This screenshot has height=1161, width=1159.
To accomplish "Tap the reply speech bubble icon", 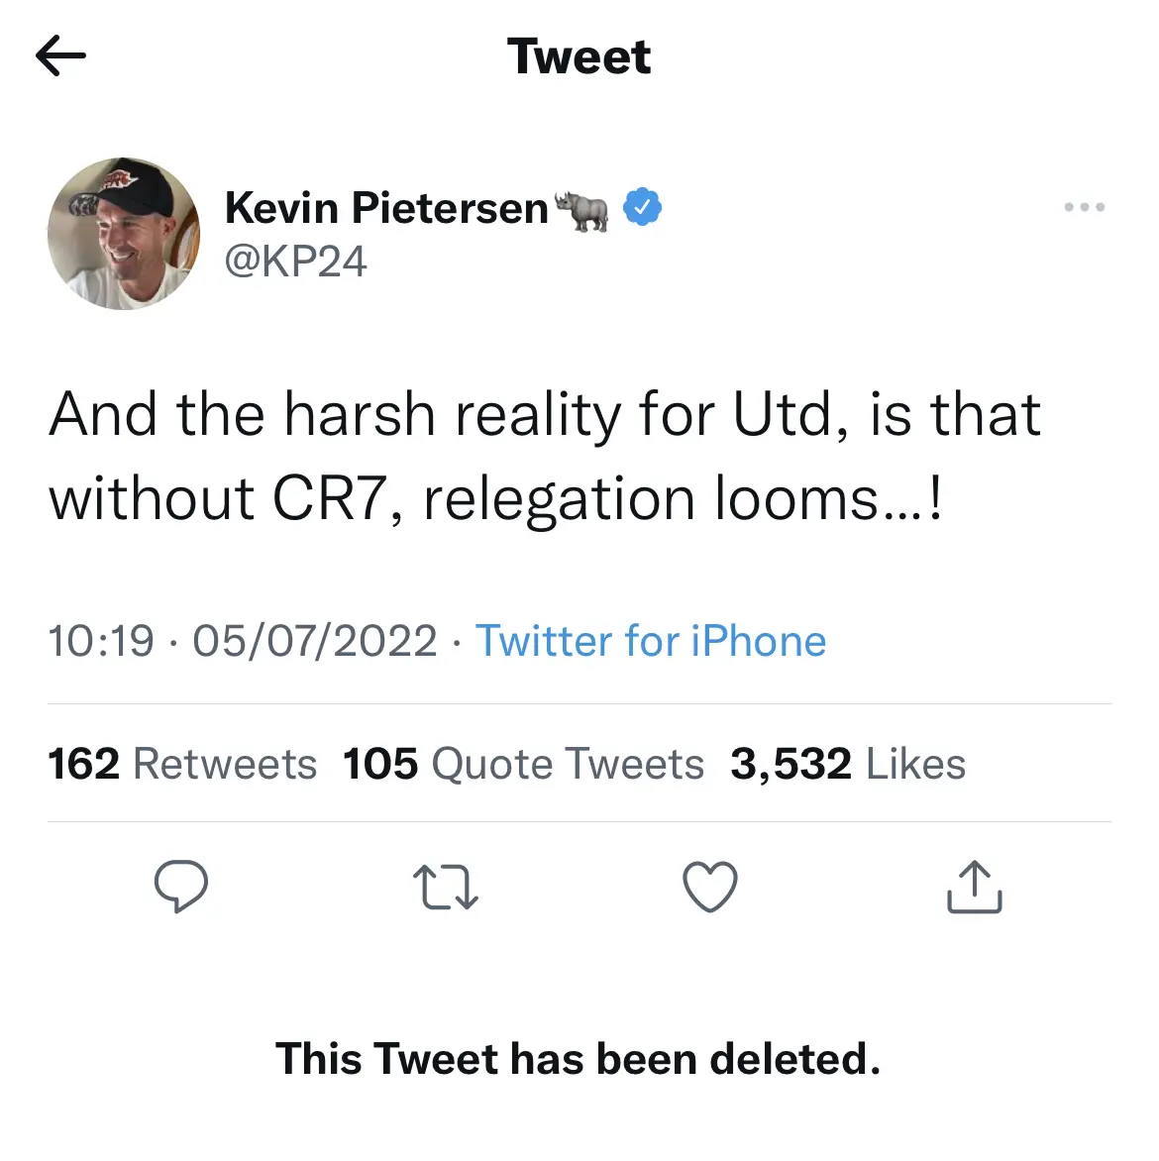I will [x=181, y=886].
